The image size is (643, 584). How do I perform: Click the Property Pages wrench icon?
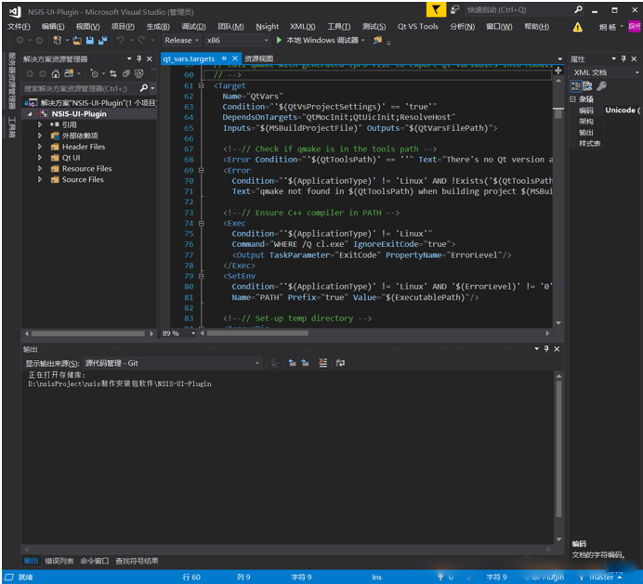click(601, 86)
